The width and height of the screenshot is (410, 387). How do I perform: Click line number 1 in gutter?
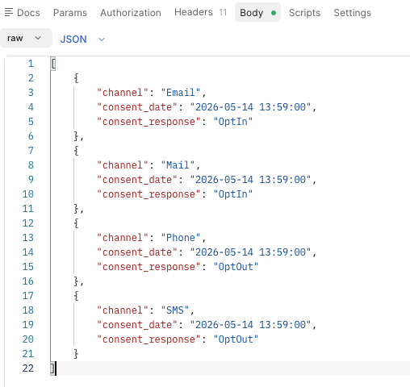point(31,64)
